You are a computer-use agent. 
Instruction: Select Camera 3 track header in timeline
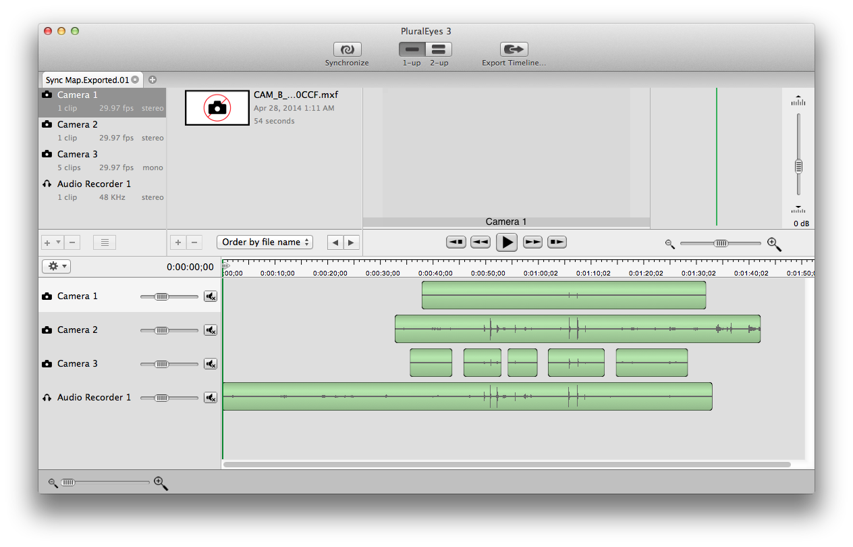[x=130, y=363]
